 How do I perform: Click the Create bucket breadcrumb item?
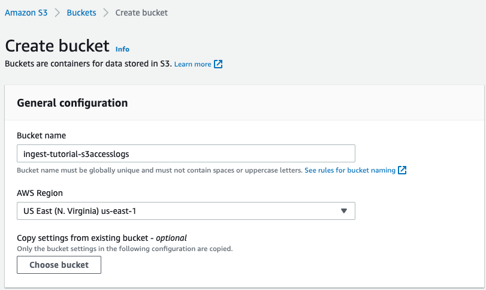point(141,13)
